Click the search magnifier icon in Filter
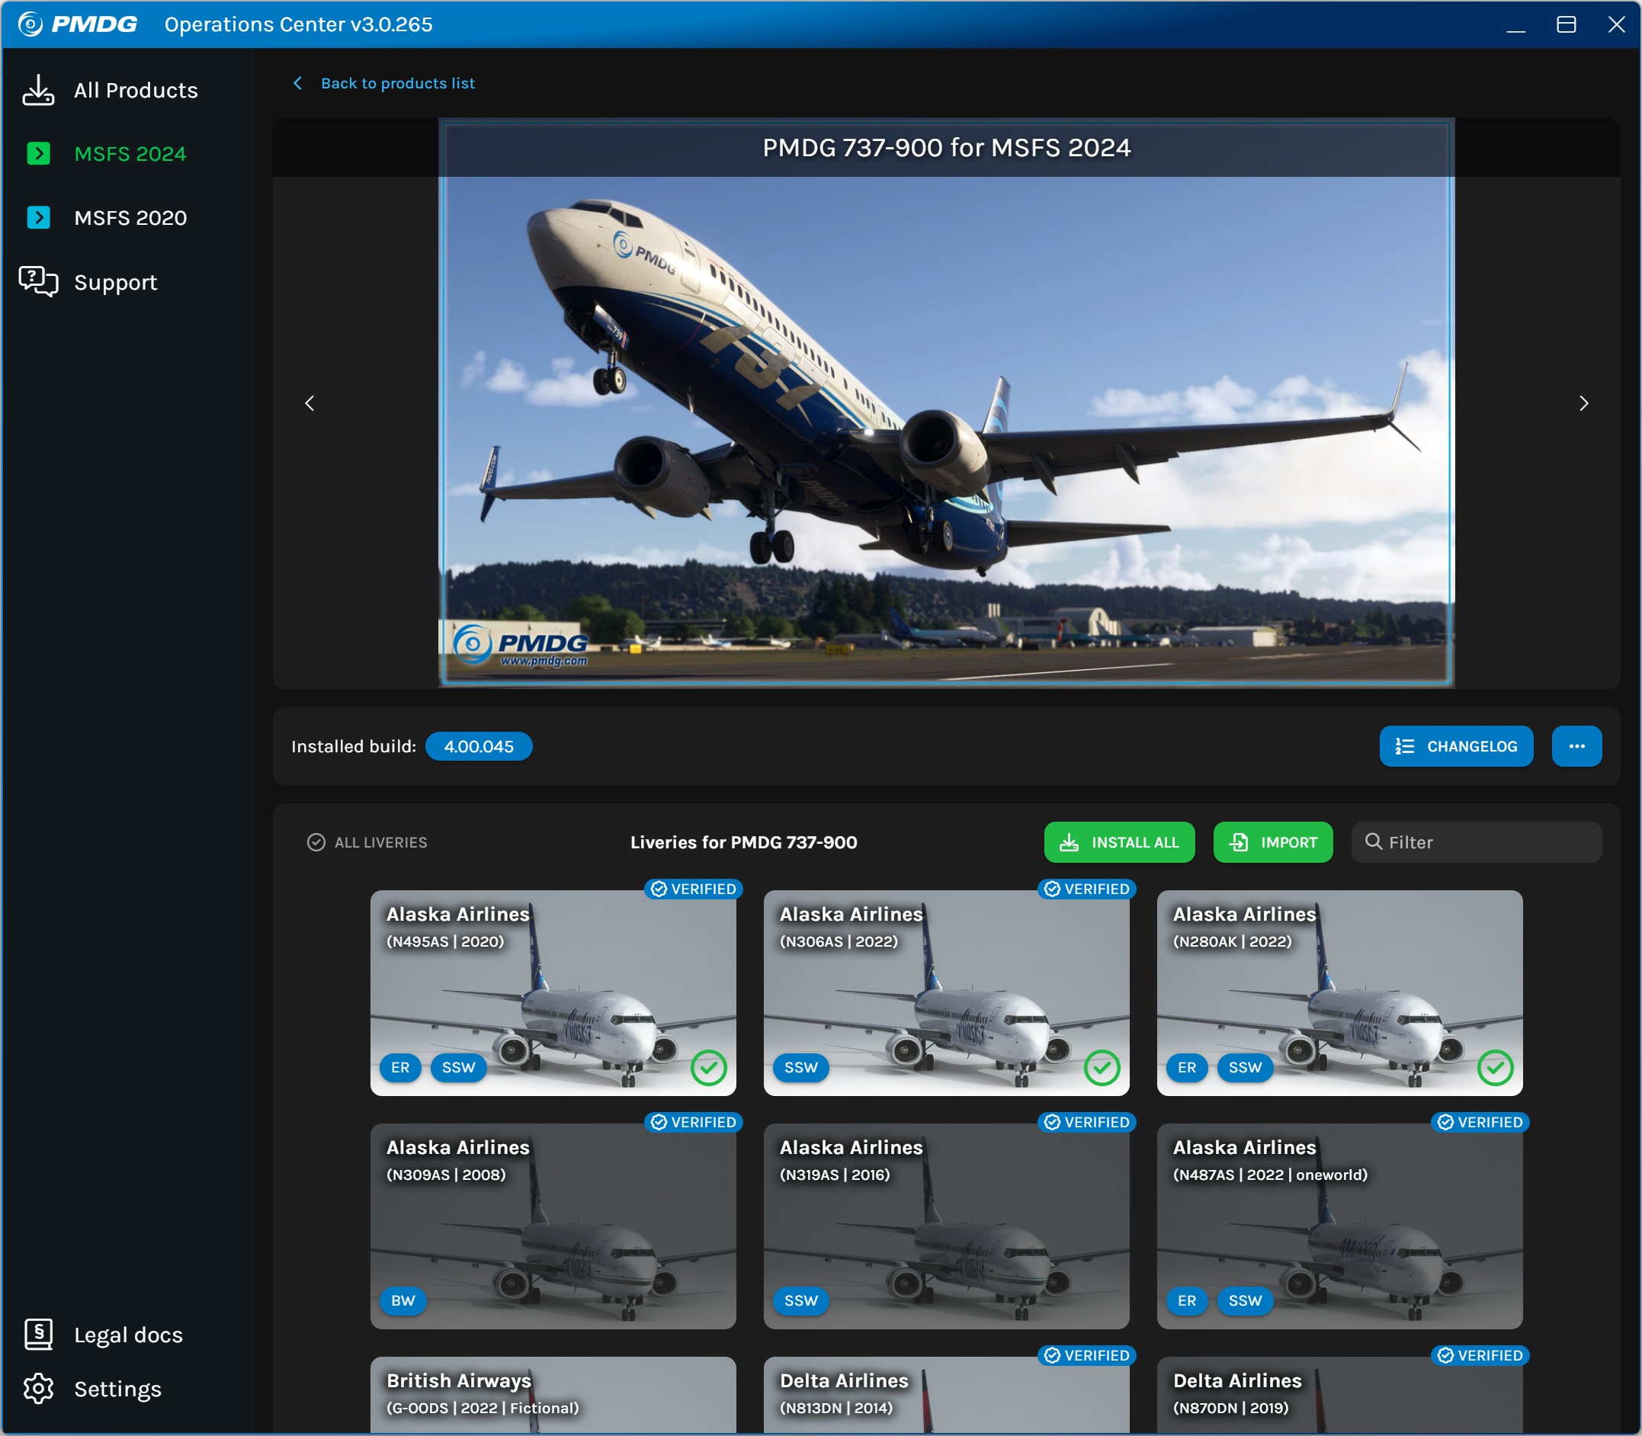The image size is (1642, 1436). click(x=1374, y=841)
